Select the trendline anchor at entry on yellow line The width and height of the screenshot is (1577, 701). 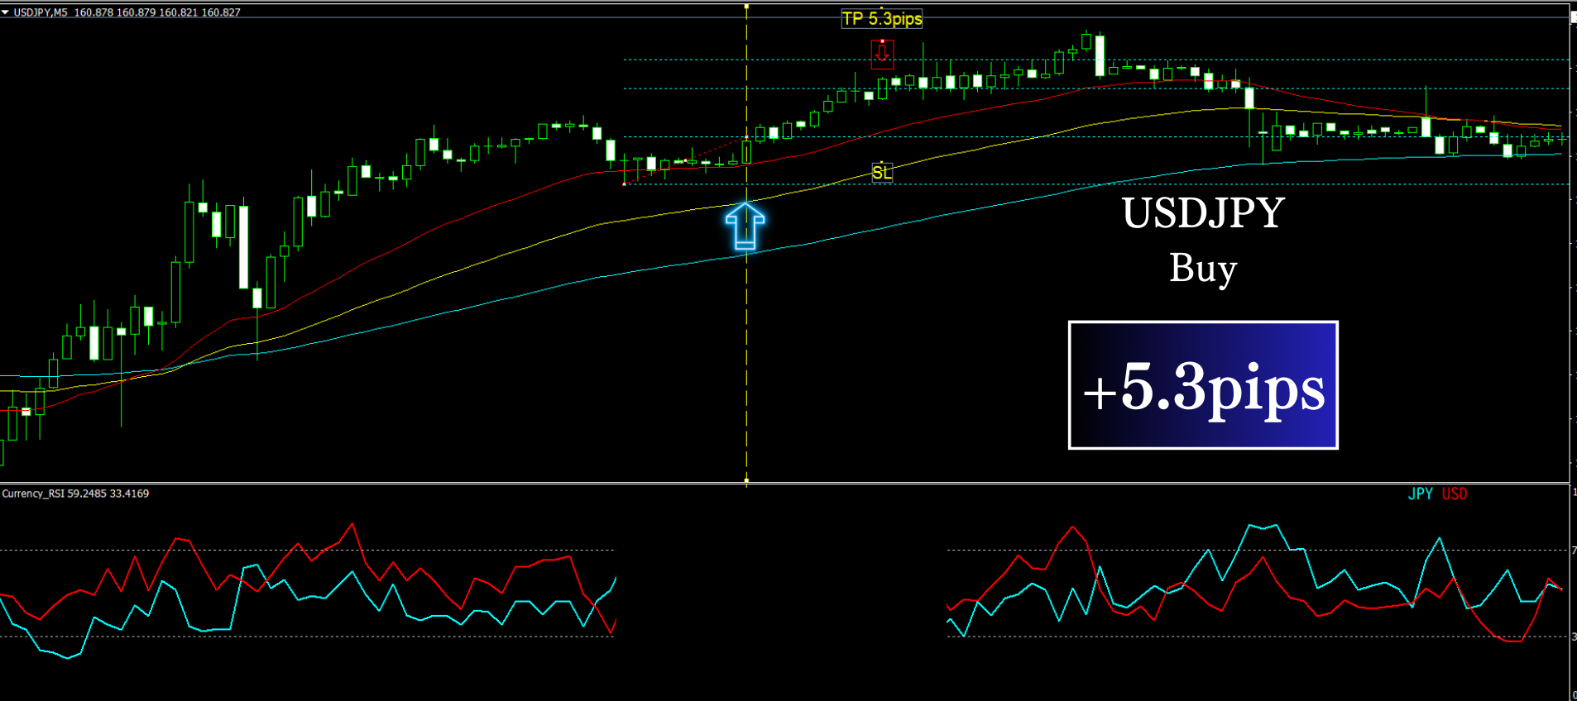(x=746, y=137)
